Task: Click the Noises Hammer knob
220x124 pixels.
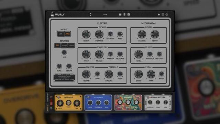Action: (142, 34)
